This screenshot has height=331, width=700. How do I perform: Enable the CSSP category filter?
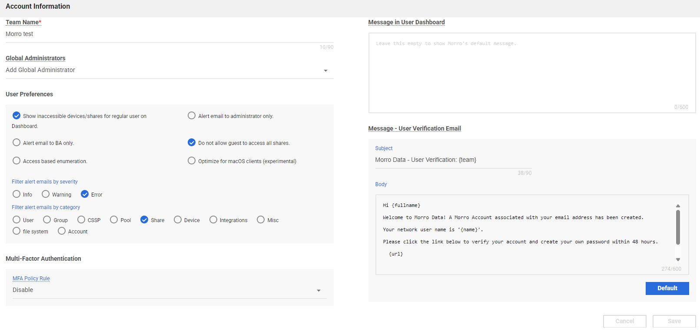tap(81, 220)
